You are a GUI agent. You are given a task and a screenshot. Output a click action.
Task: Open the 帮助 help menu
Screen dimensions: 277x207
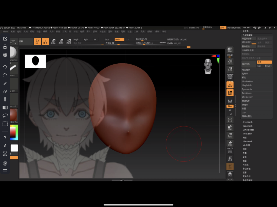tap(164, 32)
